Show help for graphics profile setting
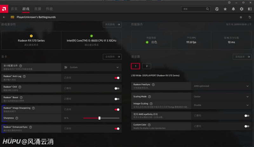Image resolution: width=254 pixels, height=147 pixels. point(21,66)
